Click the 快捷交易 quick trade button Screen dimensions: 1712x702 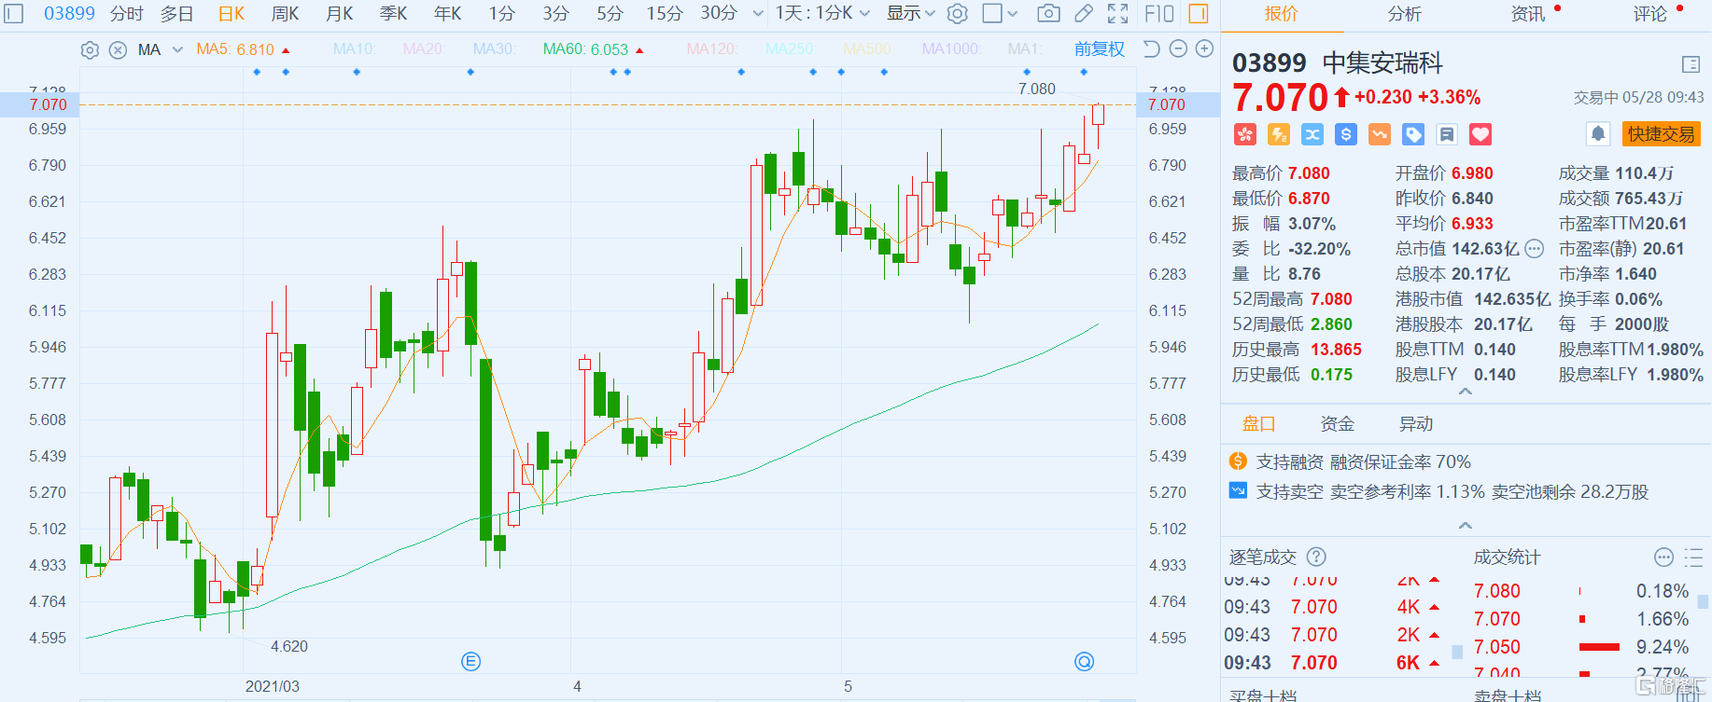[1661, 134]
